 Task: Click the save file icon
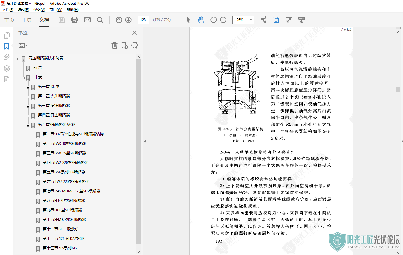click(x=62, y=20)
